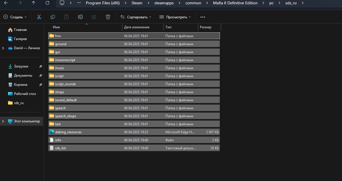Unpin Загрузки using its pin icon
The image size is (342, 181).
40,67
